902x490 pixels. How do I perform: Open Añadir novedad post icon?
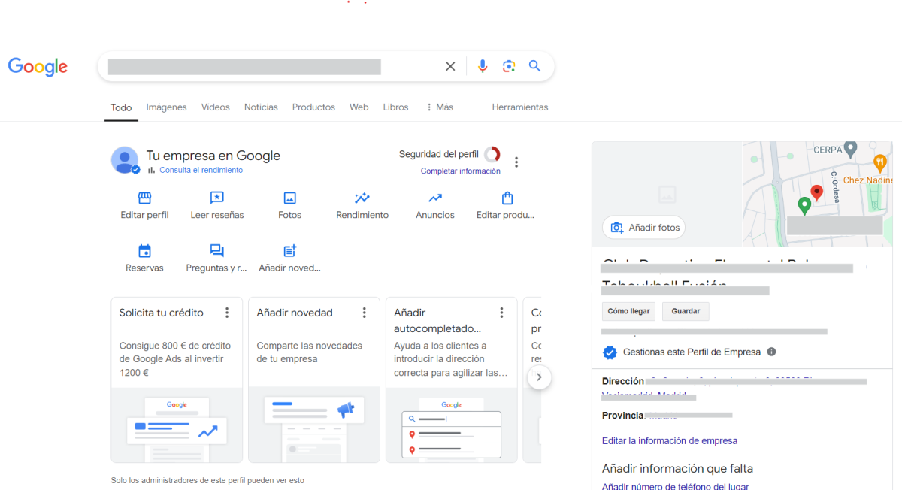click(x=289, y=251)
